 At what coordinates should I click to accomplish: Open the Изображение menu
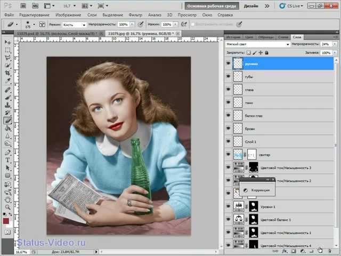[68, 15]
